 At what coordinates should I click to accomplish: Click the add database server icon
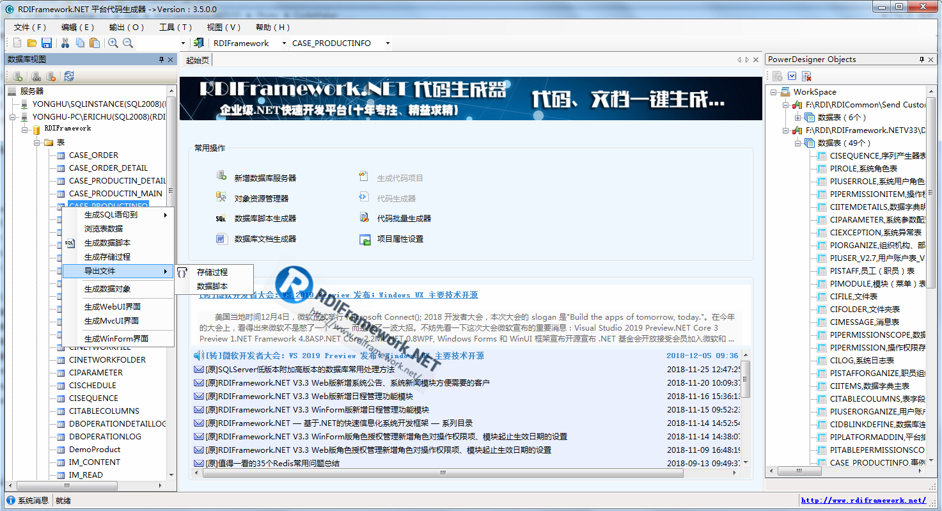coord(18,76)
